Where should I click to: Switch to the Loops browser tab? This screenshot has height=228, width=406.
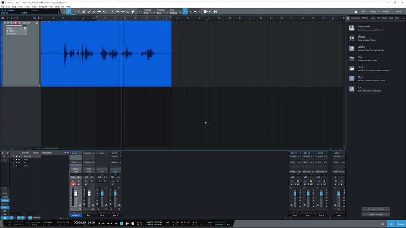click(372, 18)
